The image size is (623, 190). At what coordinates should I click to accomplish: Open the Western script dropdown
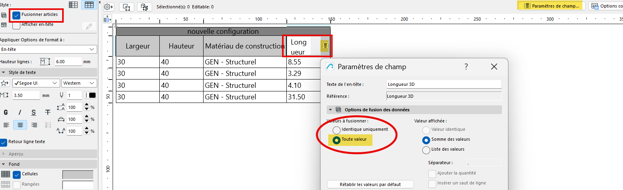[79, 83]
